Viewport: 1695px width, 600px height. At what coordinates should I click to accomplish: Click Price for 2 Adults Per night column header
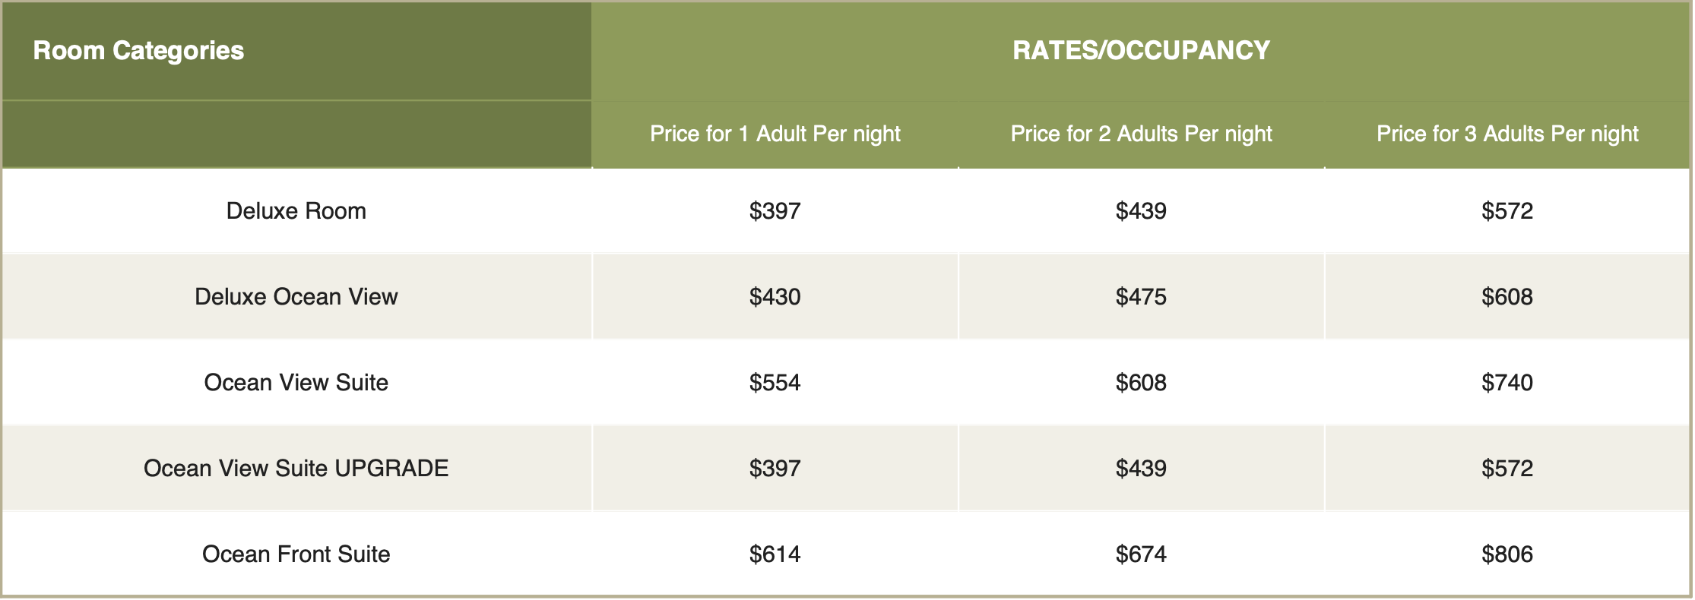pyautogui.click(x=1141, y=134)
